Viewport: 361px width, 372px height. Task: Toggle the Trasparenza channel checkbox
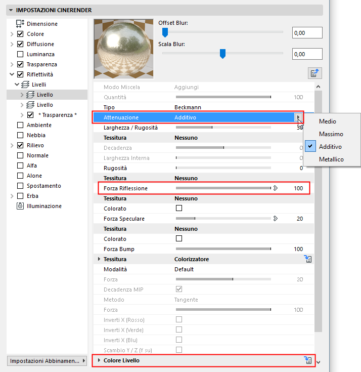point(20,64)
